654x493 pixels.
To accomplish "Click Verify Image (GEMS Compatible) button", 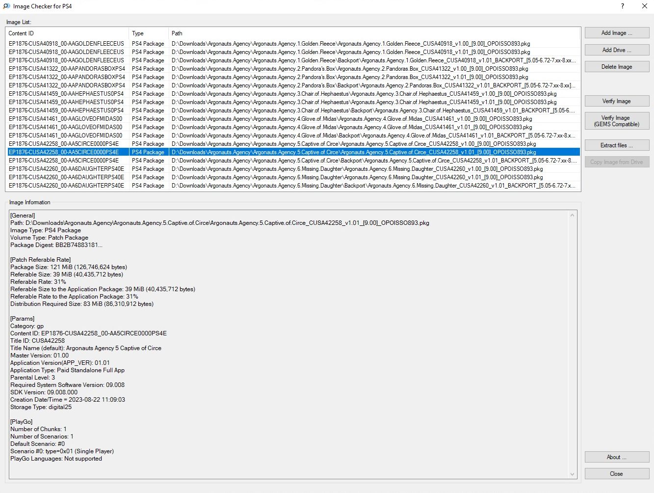I will tap(617, 121).
